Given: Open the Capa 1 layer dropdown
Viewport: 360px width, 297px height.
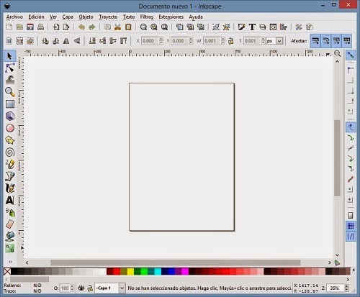Looking at the screenshot, I should 110,288.
